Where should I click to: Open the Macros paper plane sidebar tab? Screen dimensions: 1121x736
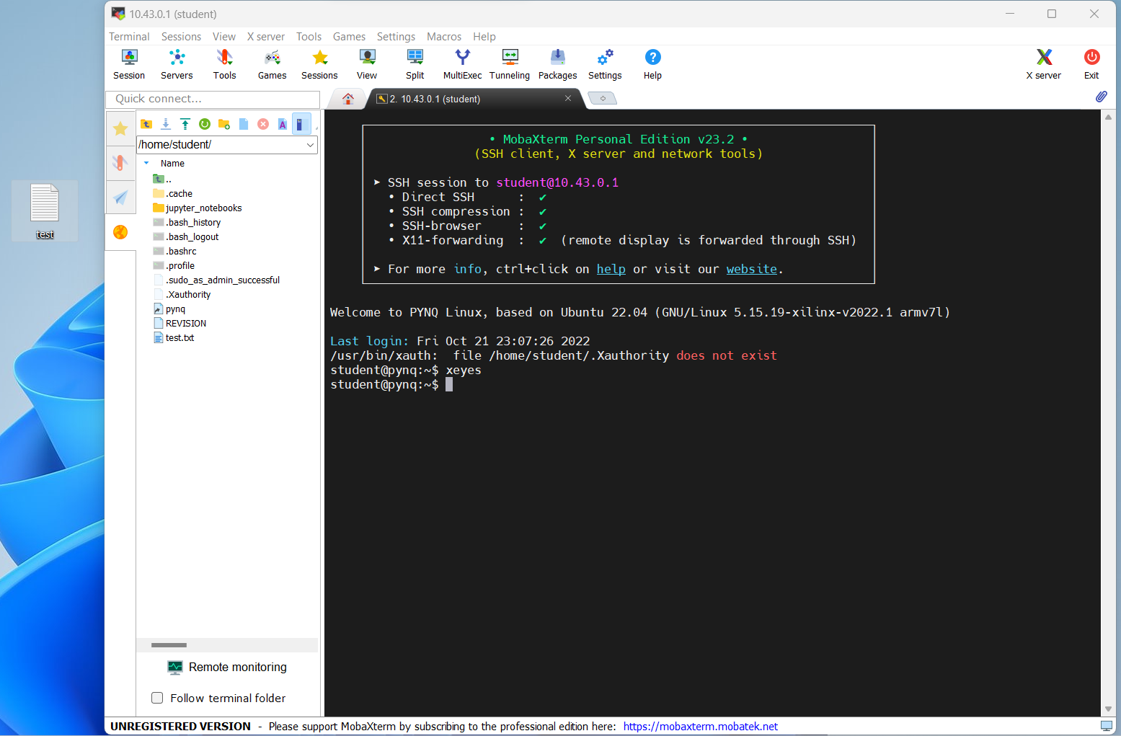(x=120, y=197)
